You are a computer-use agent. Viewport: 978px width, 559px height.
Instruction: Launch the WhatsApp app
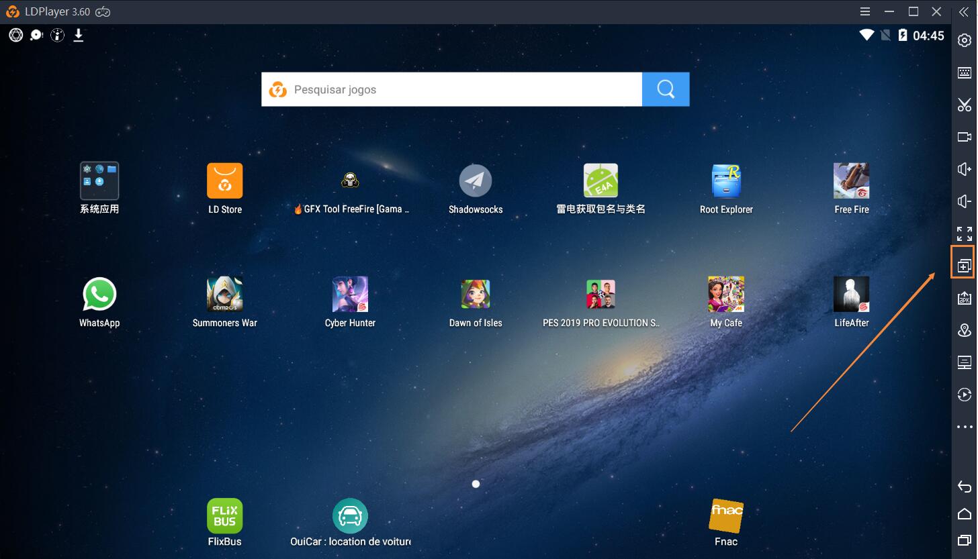click(99, 293)
